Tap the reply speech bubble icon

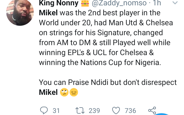[44, 110]
